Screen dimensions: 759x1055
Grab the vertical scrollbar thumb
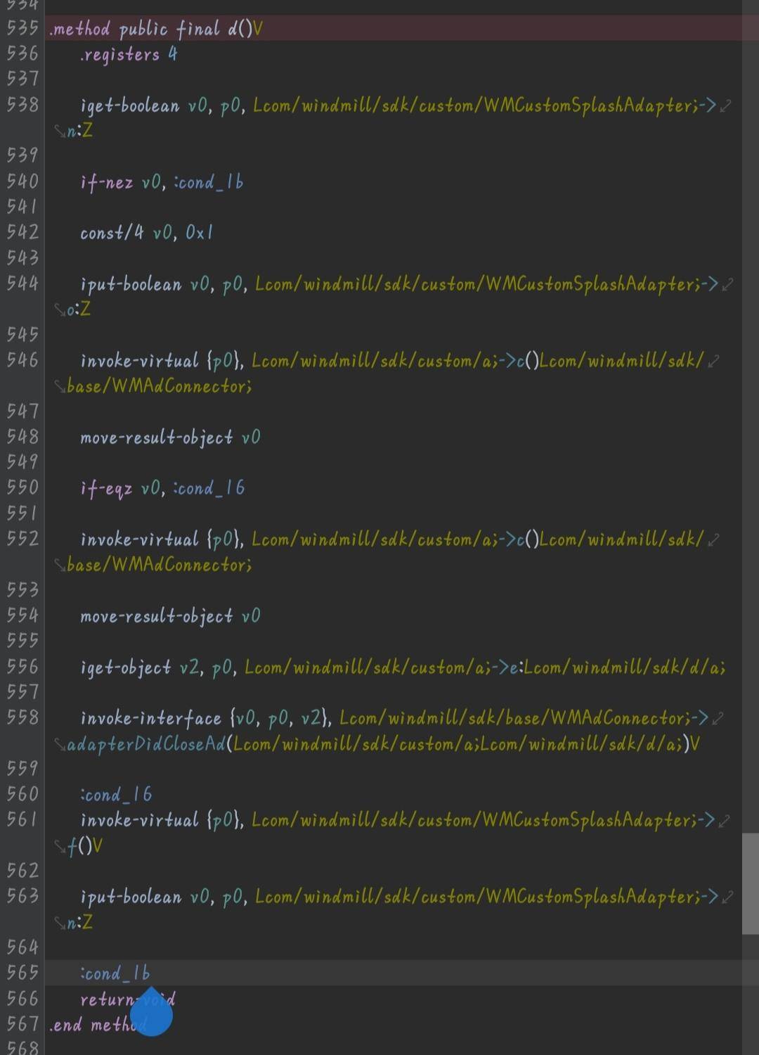coord(750,883)
